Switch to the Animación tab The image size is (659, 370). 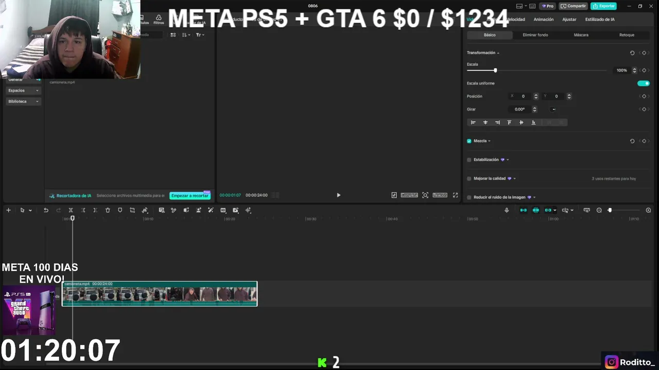coord(544,20)
